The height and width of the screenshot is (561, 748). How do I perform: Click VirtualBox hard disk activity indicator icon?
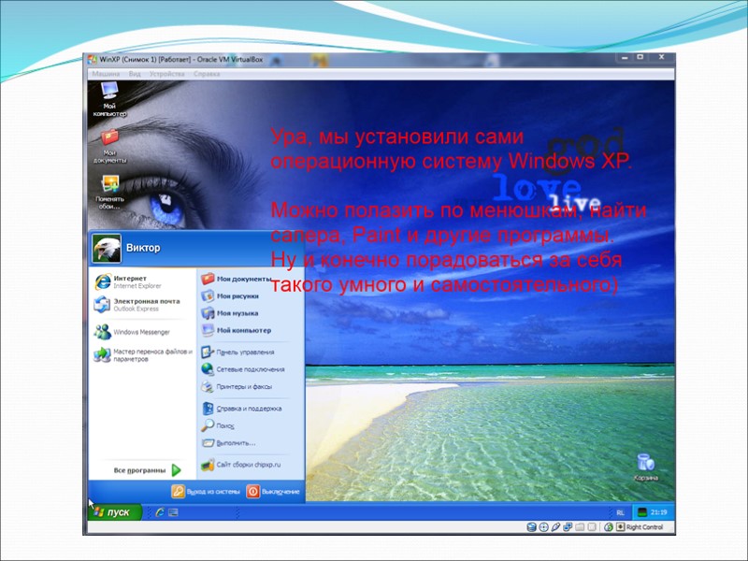coord(531,527)
